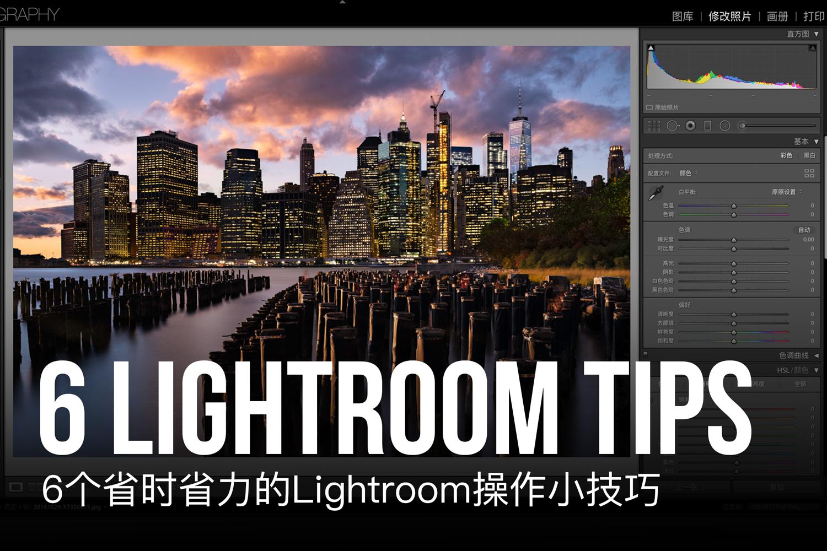
Task: Click the 处理方式 label
Action: point(660,156)
